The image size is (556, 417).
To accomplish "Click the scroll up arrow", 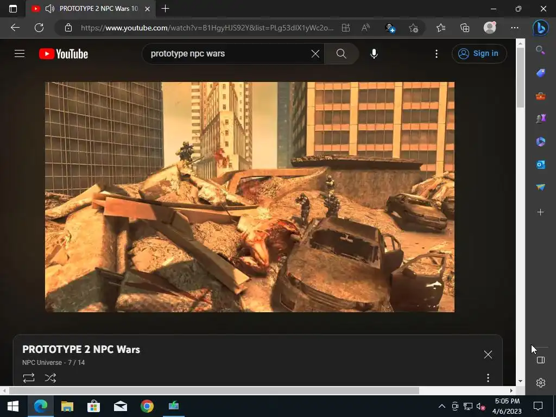I will [x=520, y=43].
